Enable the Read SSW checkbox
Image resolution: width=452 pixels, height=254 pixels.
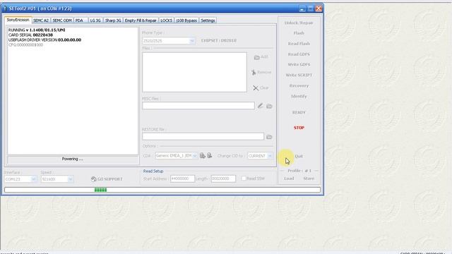pyautogui.click(x=244, y=179)
